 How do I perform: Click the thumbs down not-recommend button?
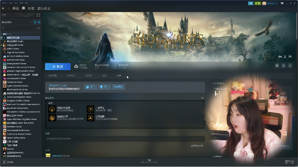[104, 87]
